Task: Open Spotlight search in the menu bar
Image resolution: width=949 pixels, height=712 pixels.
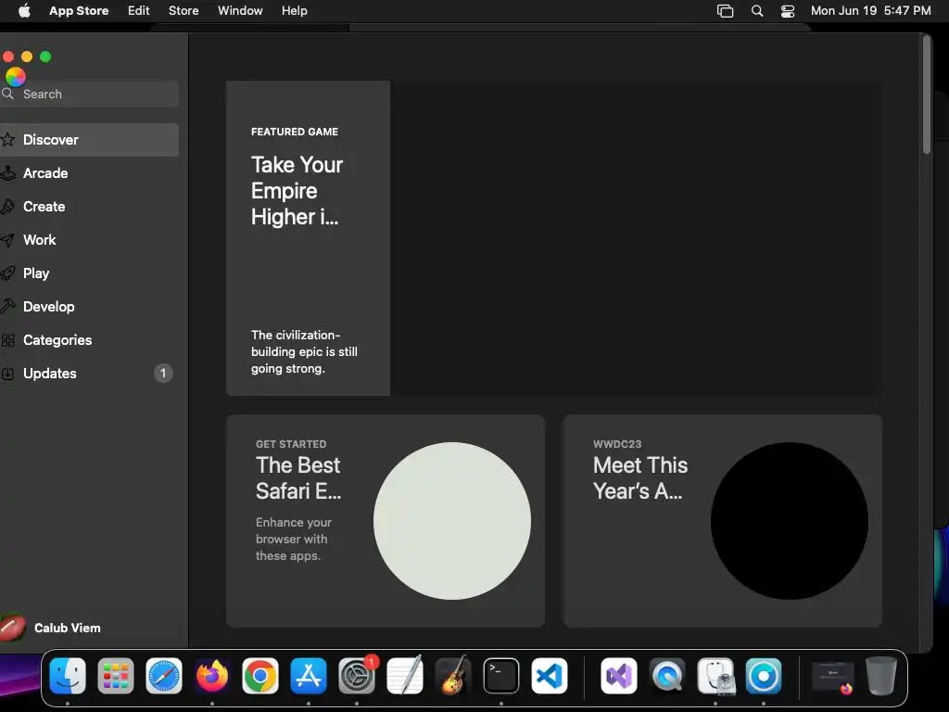Action: point(756,11)
